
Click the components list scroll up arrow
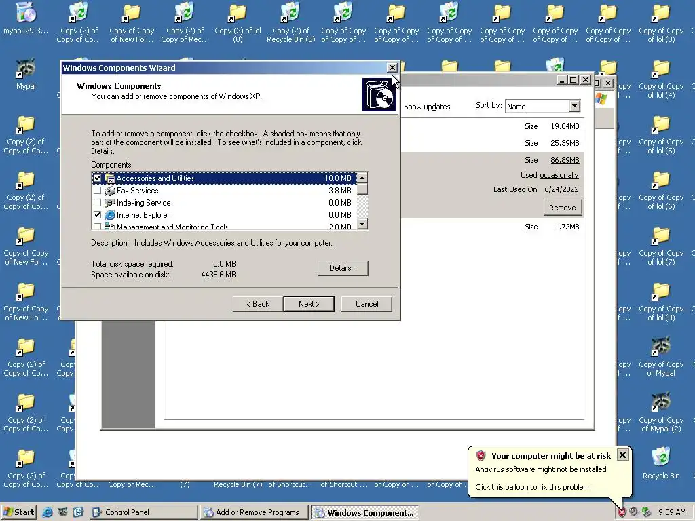tap(362, 178)
